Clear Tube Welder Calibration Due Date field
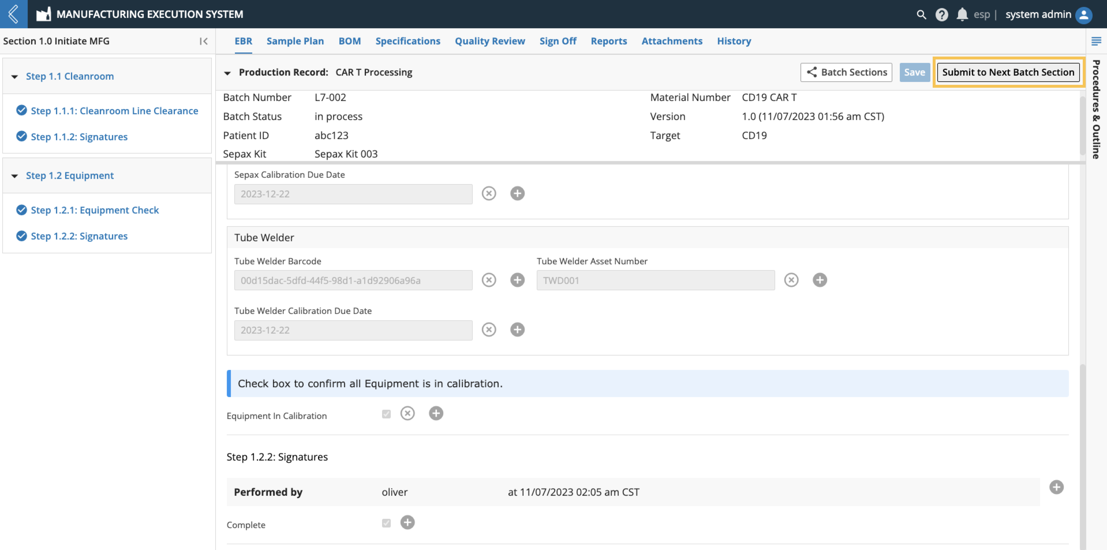 pyautogui.click(x=489, y=330)
